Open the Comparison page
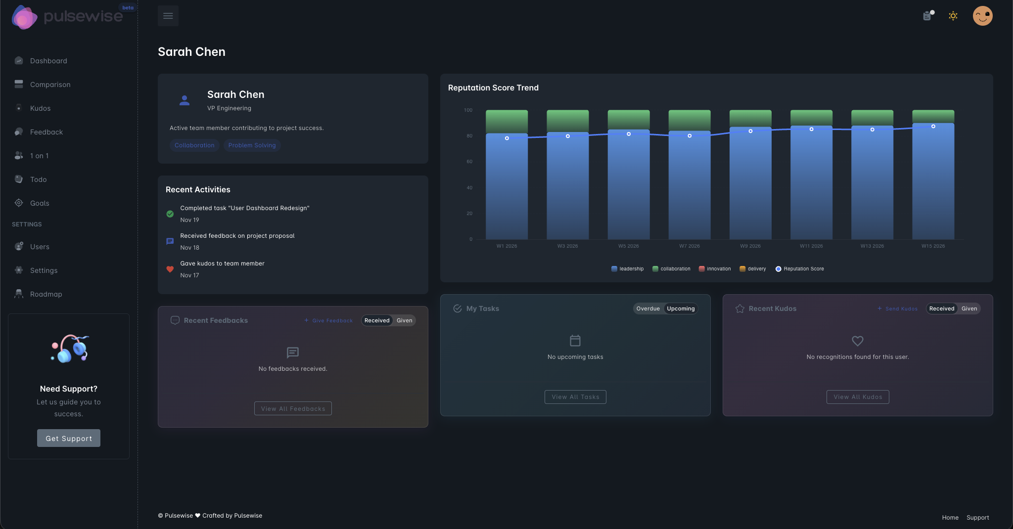Viewport: 1013px width, 529px height. click(50, 84)
